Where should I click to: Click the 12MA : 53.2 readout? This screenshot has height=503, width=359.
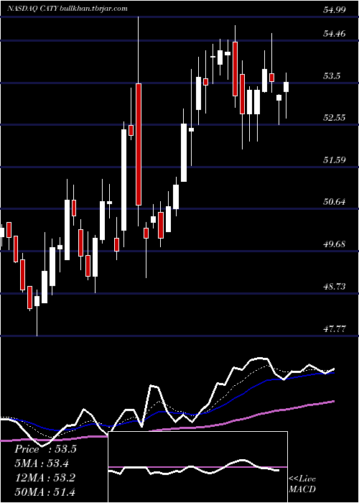[x=45, y=477]
